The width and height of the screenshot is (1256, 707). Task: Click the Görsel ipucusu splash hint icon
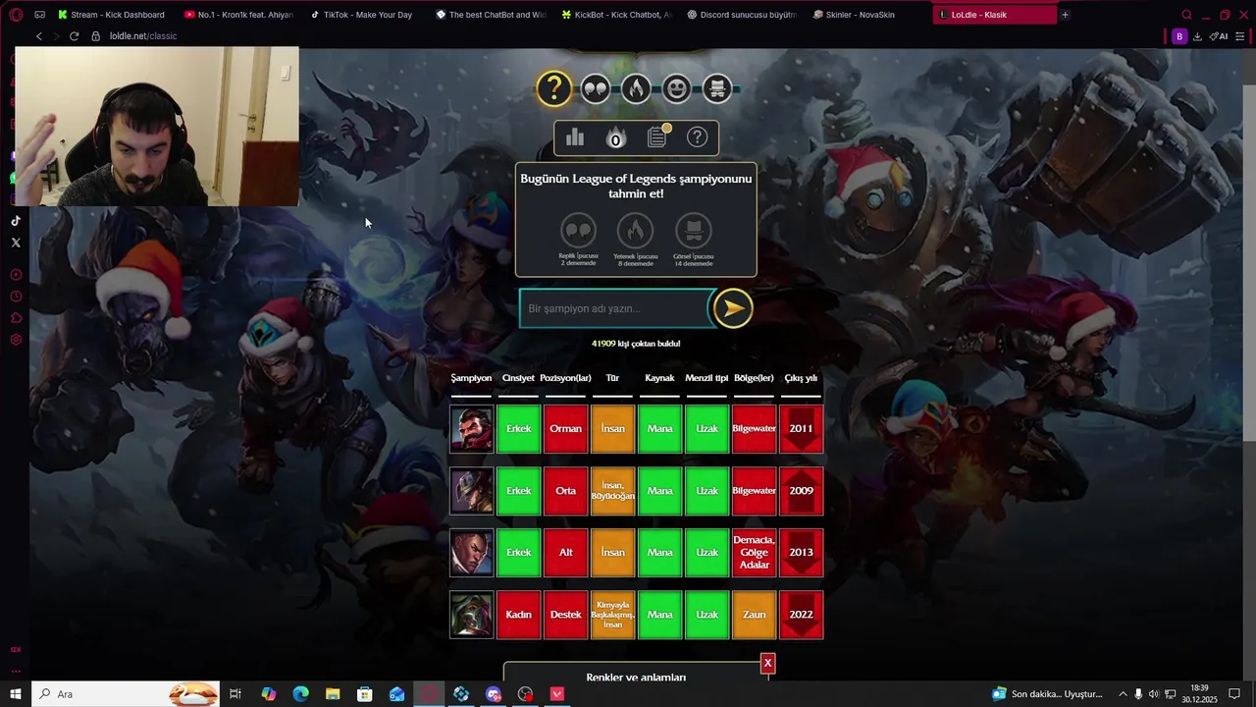point(693,231)
